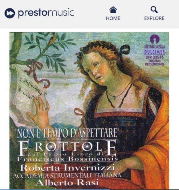Click the Roberta Invernizzi name on cover
This screenshot has height=190, width=179.
[x=67, y=168]
